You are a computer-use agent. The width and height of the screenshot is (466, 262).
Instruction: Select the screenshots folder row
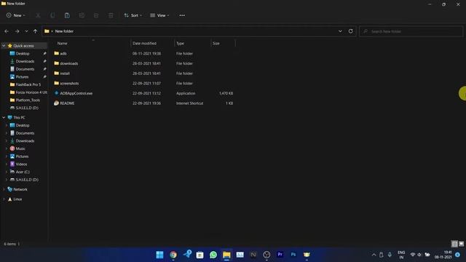pos(144,84)
